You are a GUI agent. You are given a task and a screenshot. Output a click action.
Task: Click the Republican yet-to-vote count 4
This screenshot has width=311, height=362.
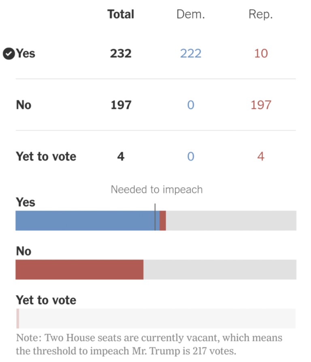(x=261, y=156)
